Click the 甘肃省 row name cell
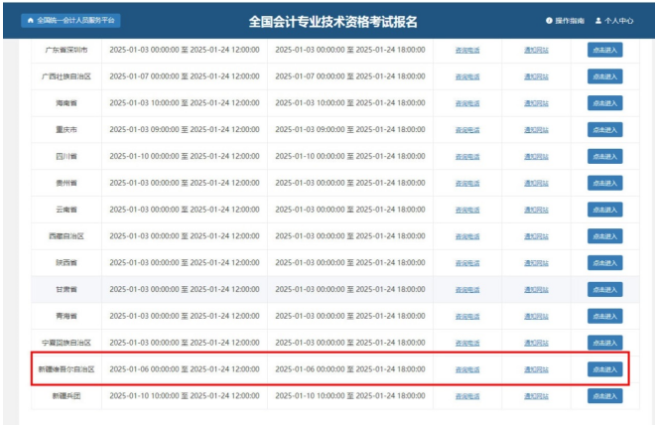 pyautogui.click(x=65, y=289)
